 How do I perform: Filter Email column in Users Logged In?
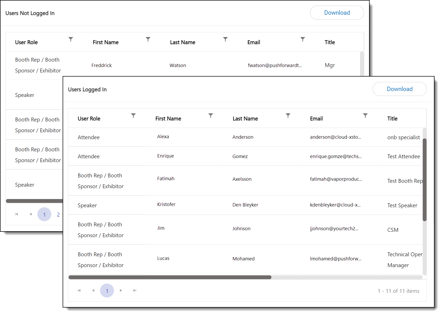(x=365, y=115)
